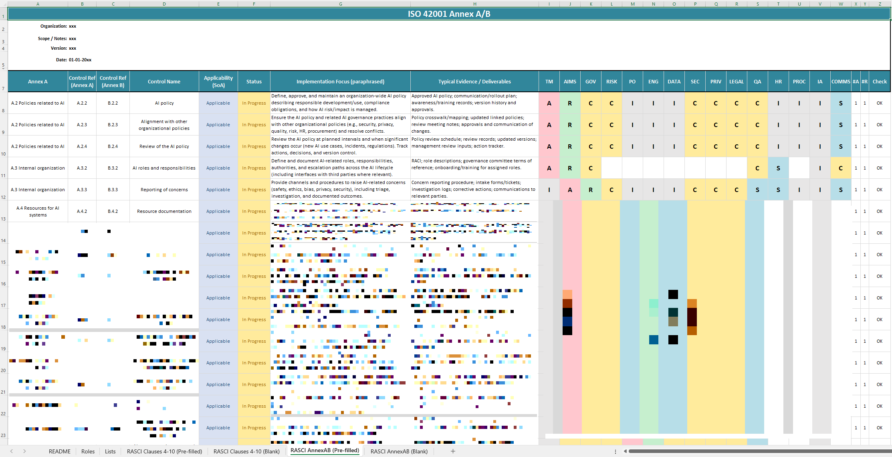Open RASCI Clauses 4-10 (Blank) tab
This screenshot has height=457, width=892.
pyautogui.click(x=246, y=451)
